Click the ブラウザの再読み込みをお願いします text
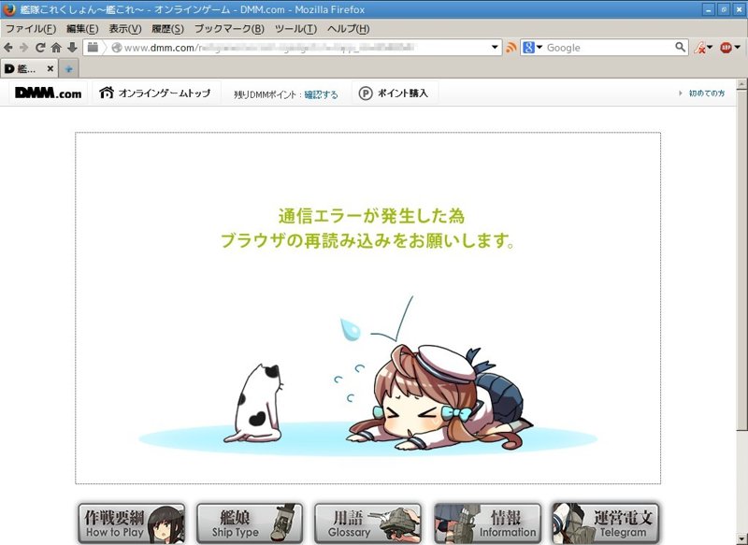This screenshot has width=748, height=545. [367, 240]
